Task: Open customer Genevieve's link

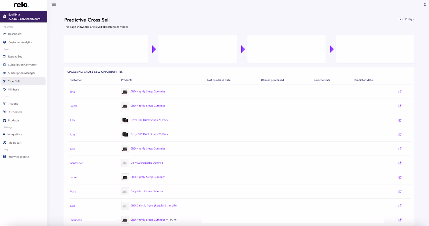Action: [76, 163]
